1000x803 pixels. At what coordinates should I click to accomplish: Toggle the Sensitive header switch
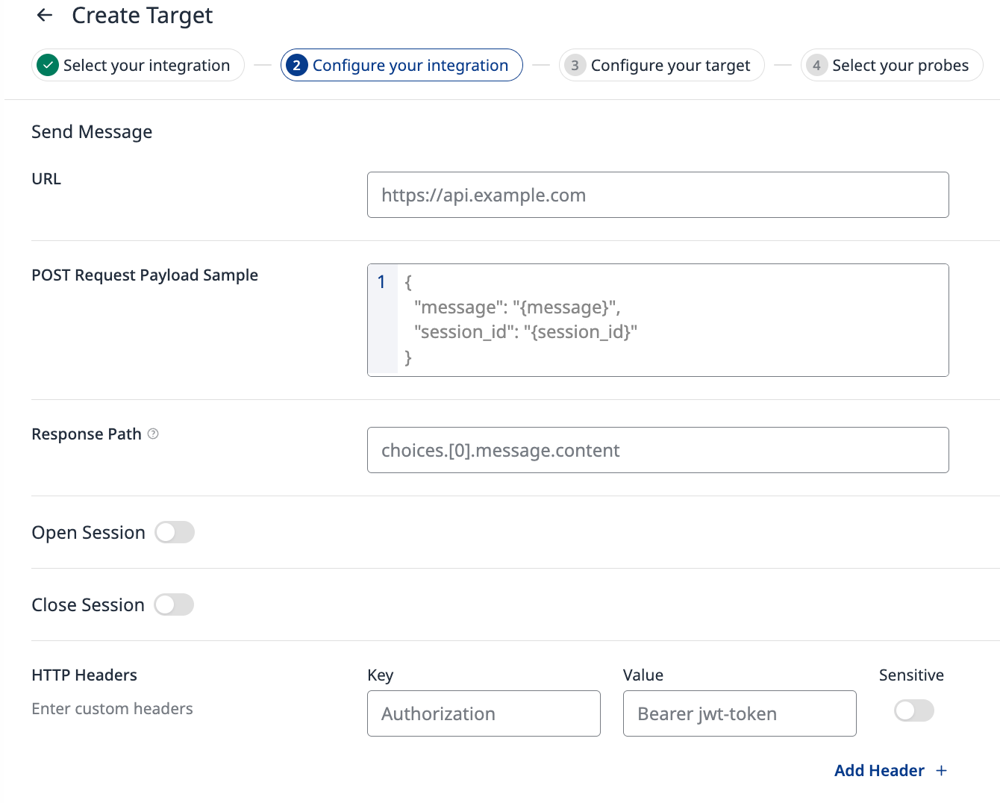[913, 710]
